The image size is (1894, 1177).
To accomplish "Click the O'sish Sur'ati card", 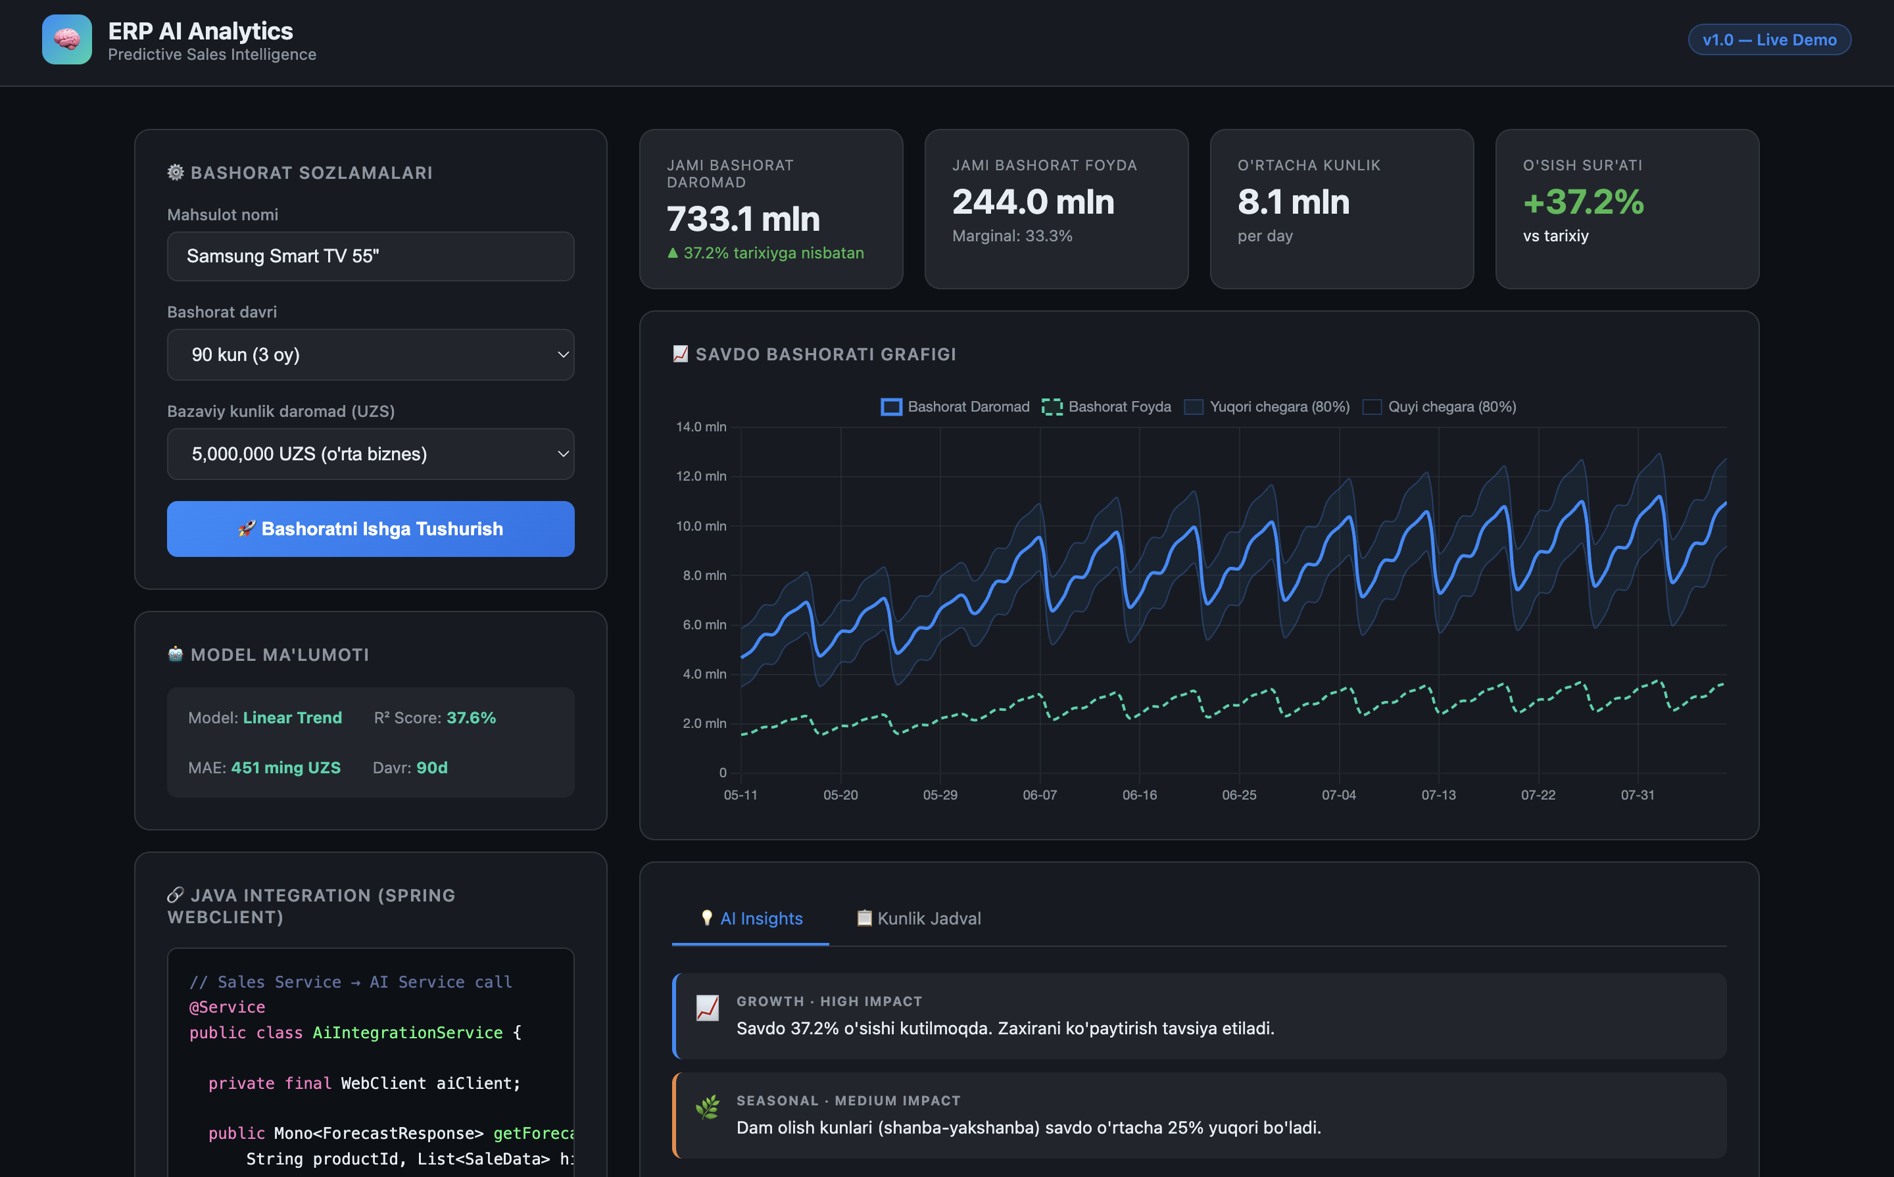I will [1627, 209].
